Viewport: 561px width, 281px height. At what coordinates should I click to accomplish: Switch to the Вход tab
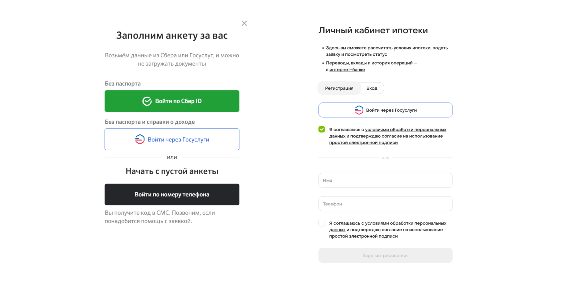[372, 88]
